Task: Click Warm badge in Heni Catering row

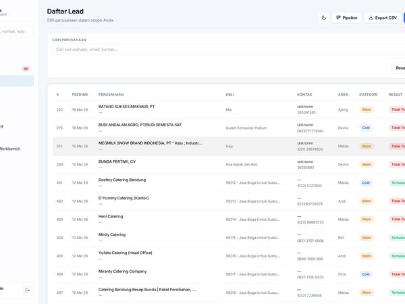Action: pos(367,219)
